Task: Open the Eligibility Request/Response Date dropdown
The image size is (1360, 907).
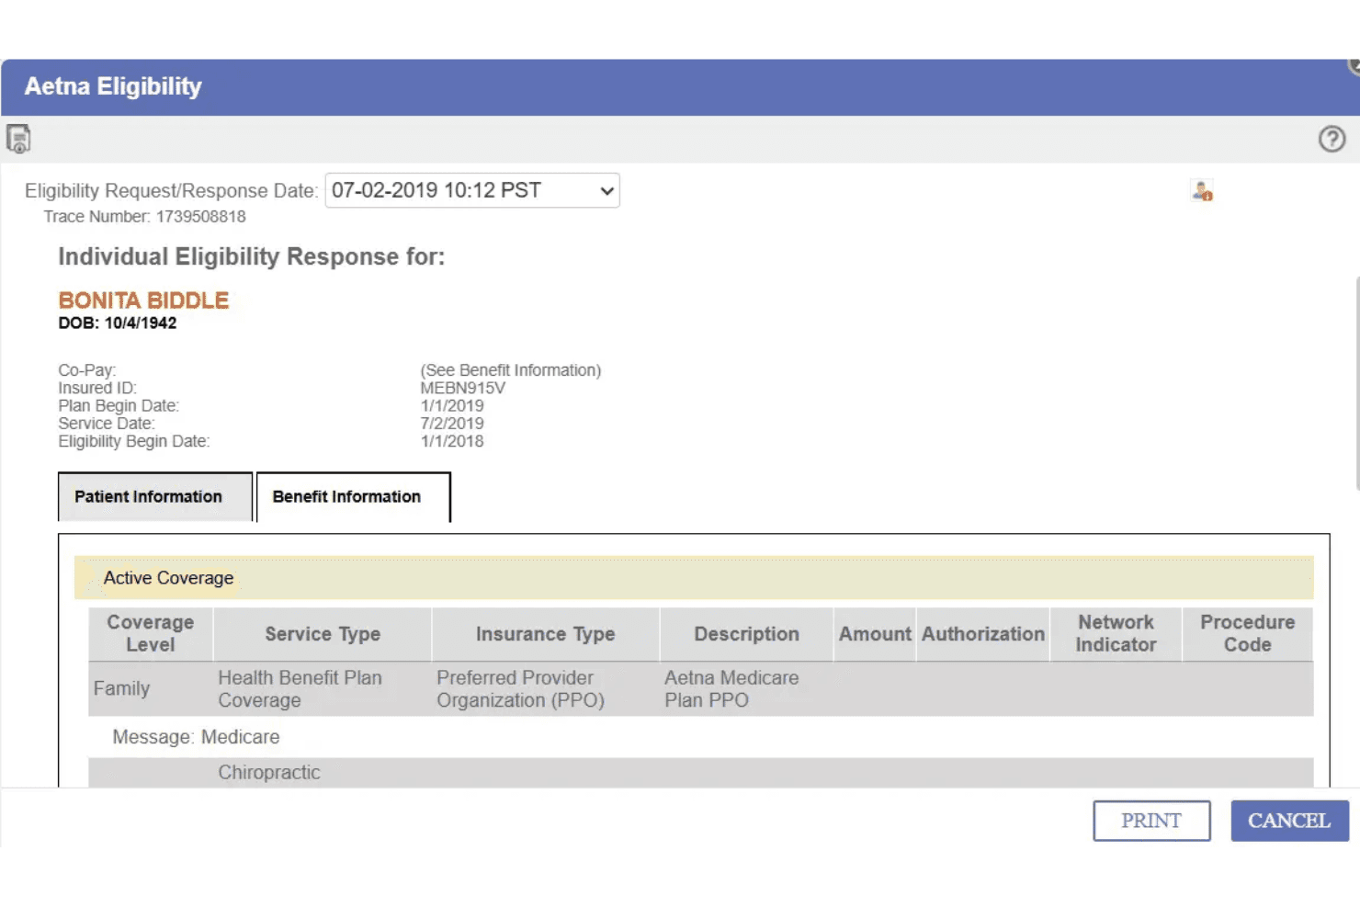Action: click(472, 190)
